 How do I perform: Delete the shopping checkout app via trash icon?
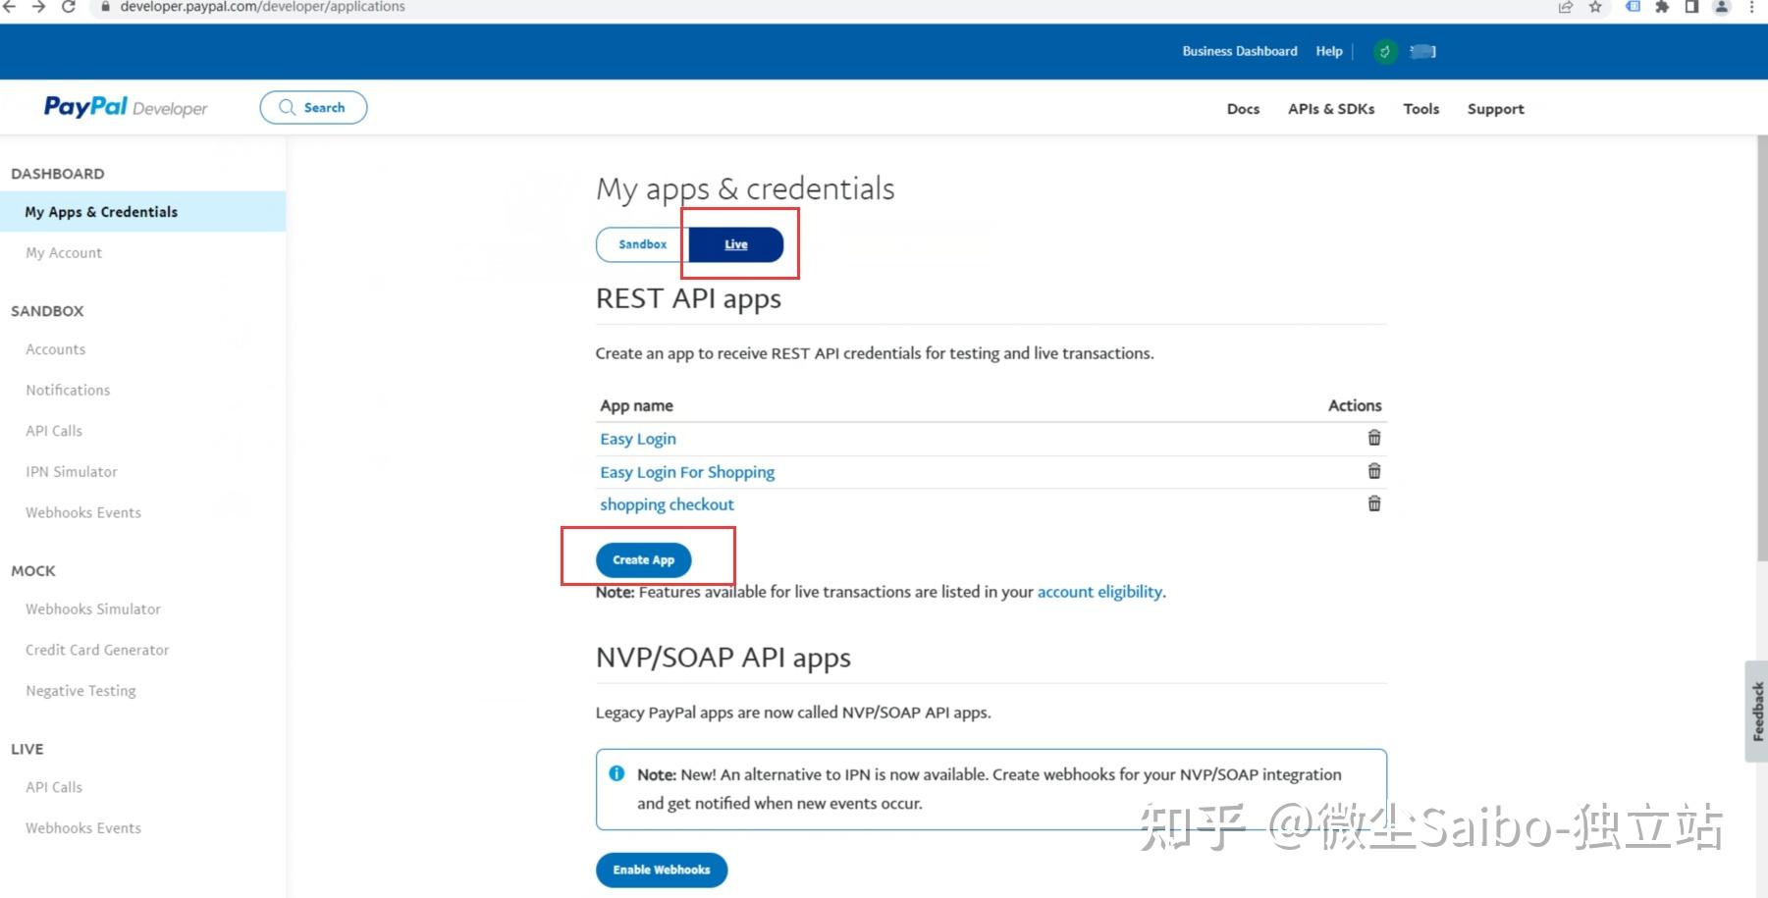[1373, 503]
